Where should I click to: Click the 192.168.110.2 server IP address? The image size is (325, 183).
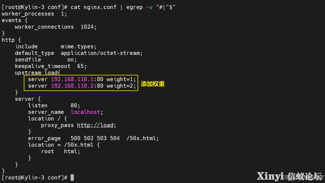(72, 86)
